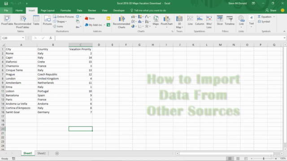Open the Review tab

pyautogui.click(x=92, y=10)
